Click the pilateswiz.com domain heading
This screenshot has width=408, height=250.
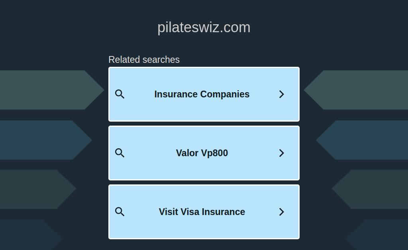click(204, 27)
